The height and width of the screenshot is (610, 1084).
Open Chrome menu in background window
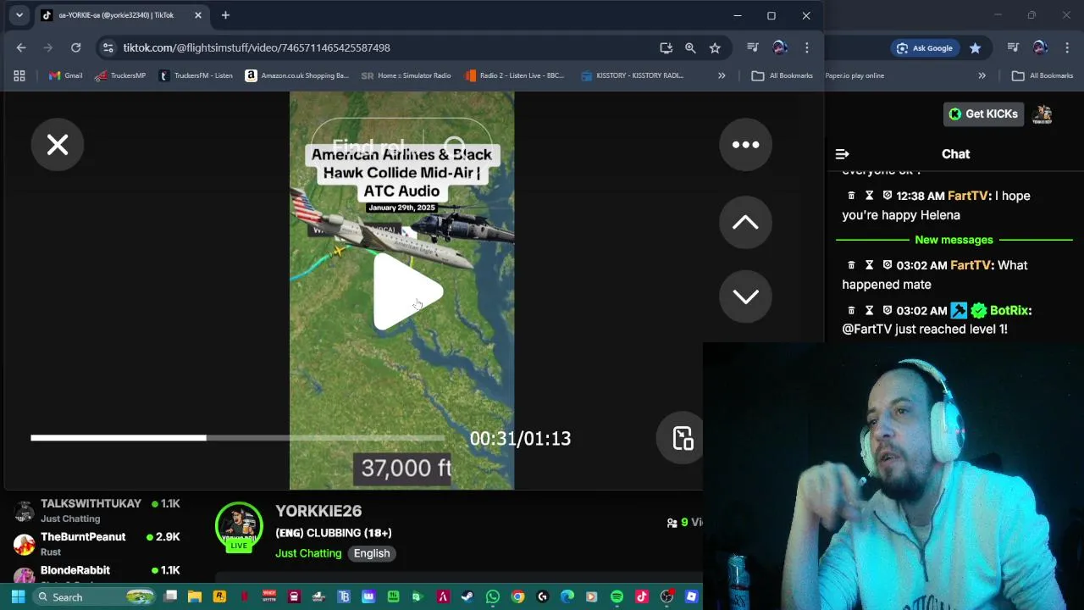tap(1067, 47)
